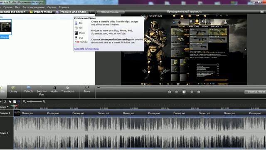This screenshot has width=266, height=150.
Task: Open the More tab
Action: click(x=87, y=90)
